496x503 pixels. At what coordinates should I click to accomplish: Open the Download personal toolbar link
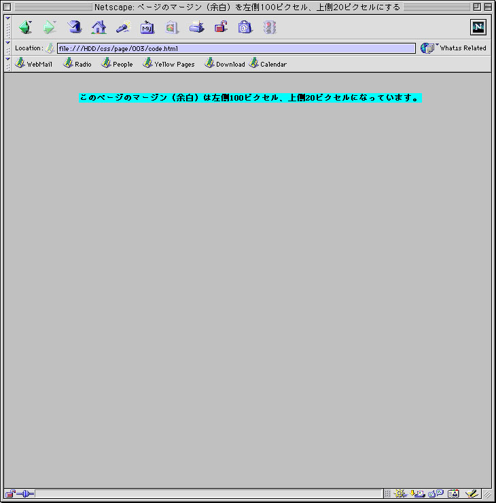click(225, 63)
